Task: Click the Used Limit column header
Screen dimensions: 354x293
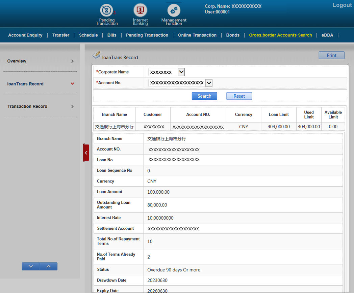Action: click(x=309, y=115)
